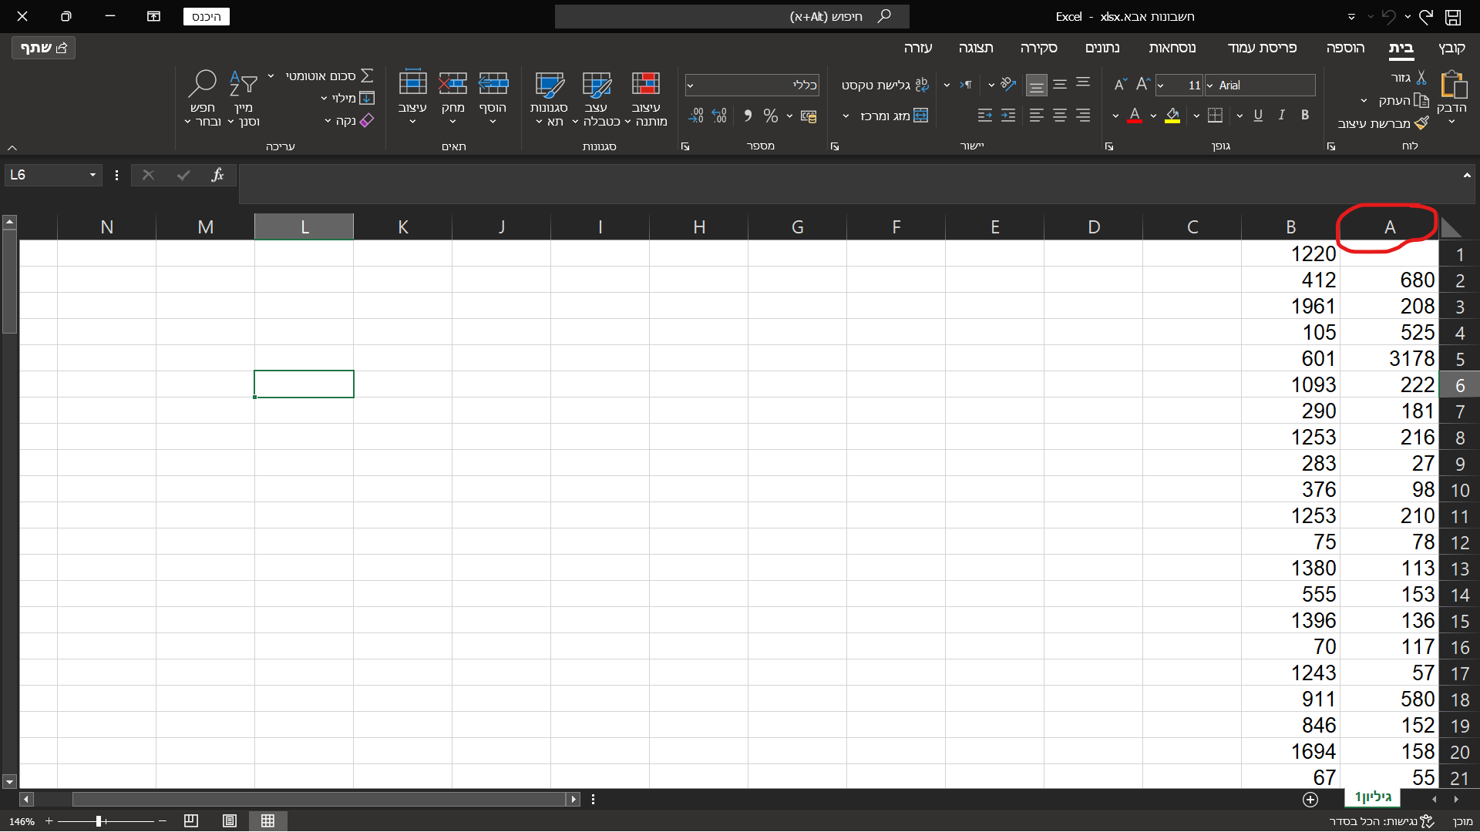Click the Cut scissors icon
Image resolution: width=1480 pixels, height=832 pixels.
(1421, 77)
